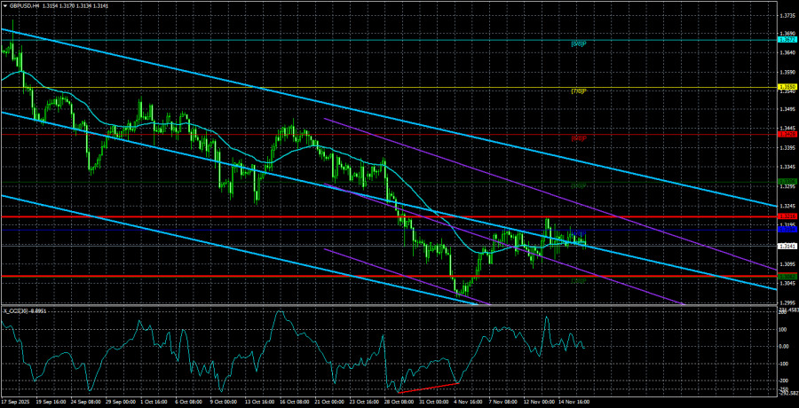Click the 17 Sep 2025 date label
This screenshot has height=408, width=799.
[x=16, y=403]
